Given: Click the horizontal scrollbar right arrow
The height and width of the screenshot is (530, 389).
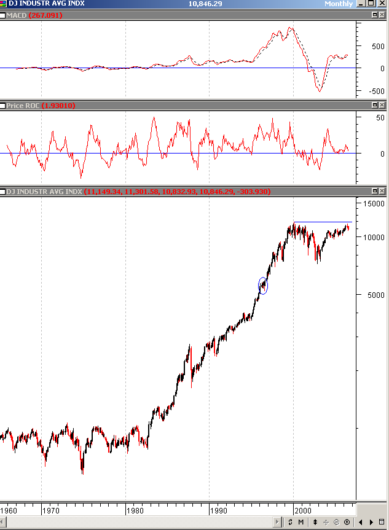Looking at the screenshot, I should [x=277, y=522].
